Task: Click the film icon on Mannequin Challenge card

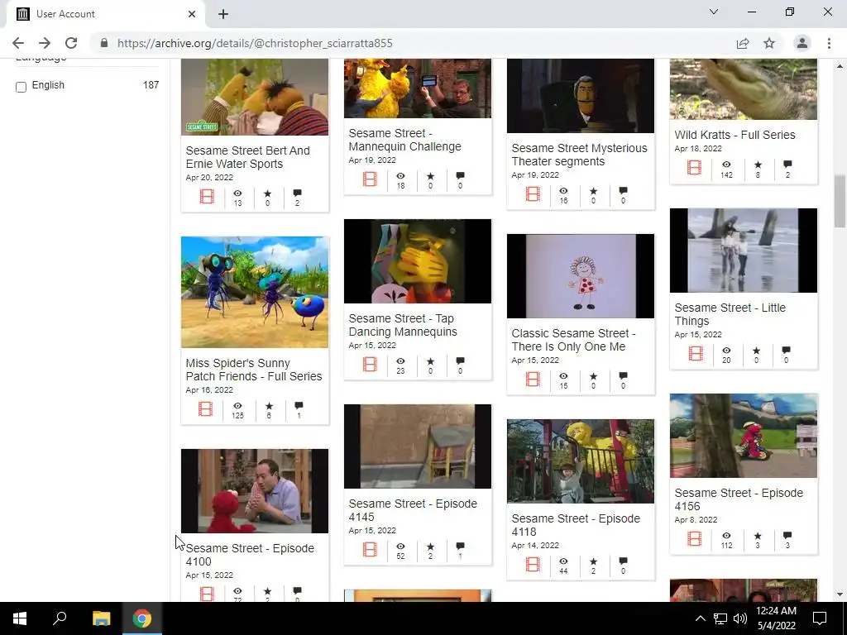Action: pyautogui.click(x=370, y=179)
